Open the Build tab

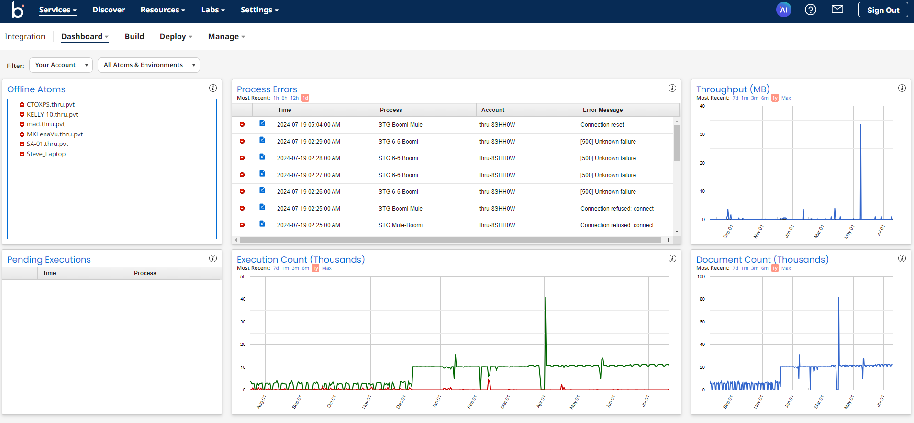[134, 37]
